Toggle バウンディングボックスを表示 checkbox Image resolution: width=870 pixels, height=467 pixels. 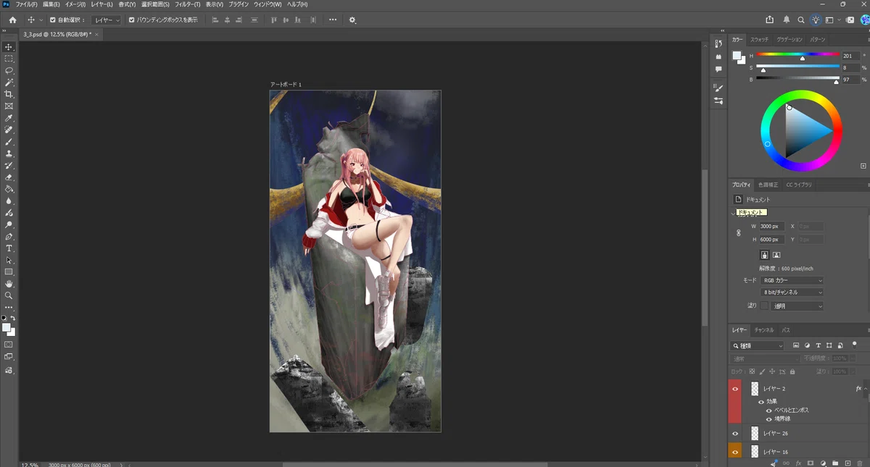pos(131,20)
